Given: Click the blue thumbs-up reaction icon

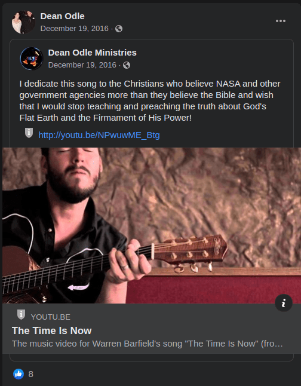Looking at the screenshot, I should tap(19, 374).
